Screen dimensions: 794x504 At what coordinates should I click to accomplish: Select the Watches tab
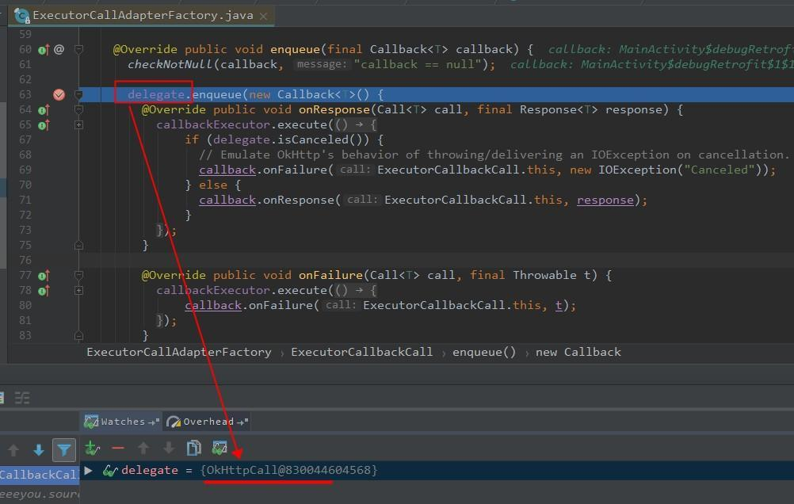[120, 421]
